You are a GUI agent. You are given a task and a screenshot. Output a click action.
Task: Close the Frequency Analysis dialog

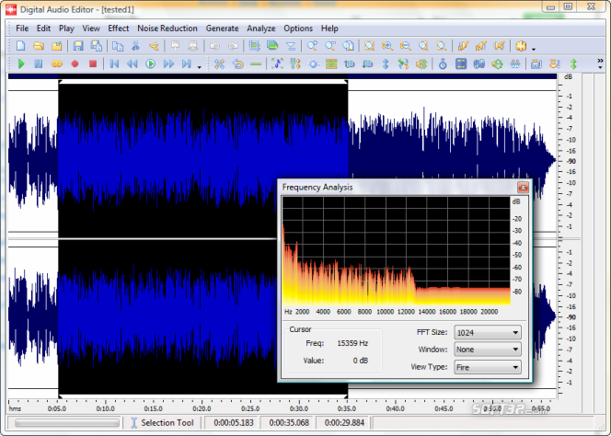pyautogui.click(x=522, y=188)
